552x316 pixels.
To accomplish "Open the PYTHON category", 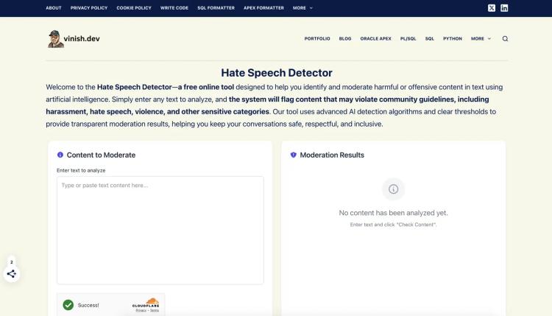I will point(453,39).
